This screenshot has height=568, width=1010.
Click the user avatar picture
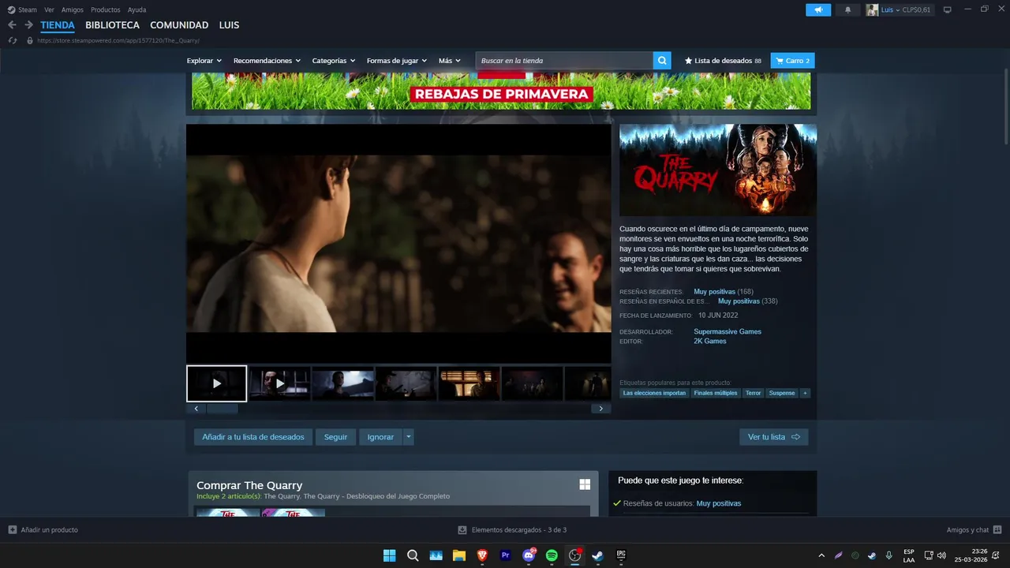(x=872, y=9)
